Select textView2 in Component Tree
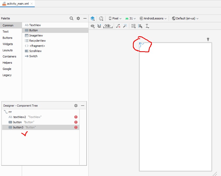The image size is (221, 176). (x=41, y=117)
